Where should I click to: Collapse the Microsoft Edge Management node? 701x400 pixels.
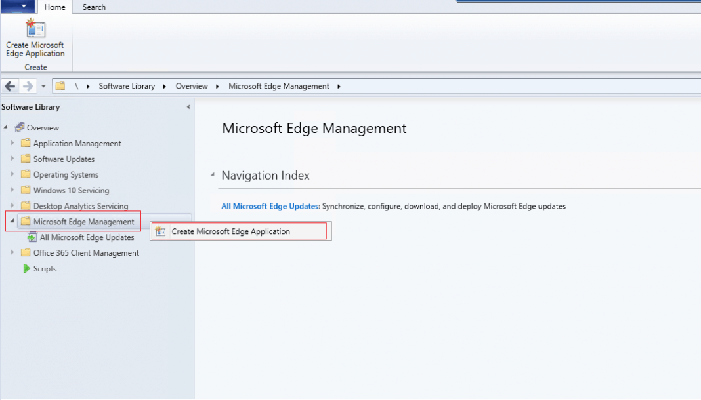pos(12,222)
